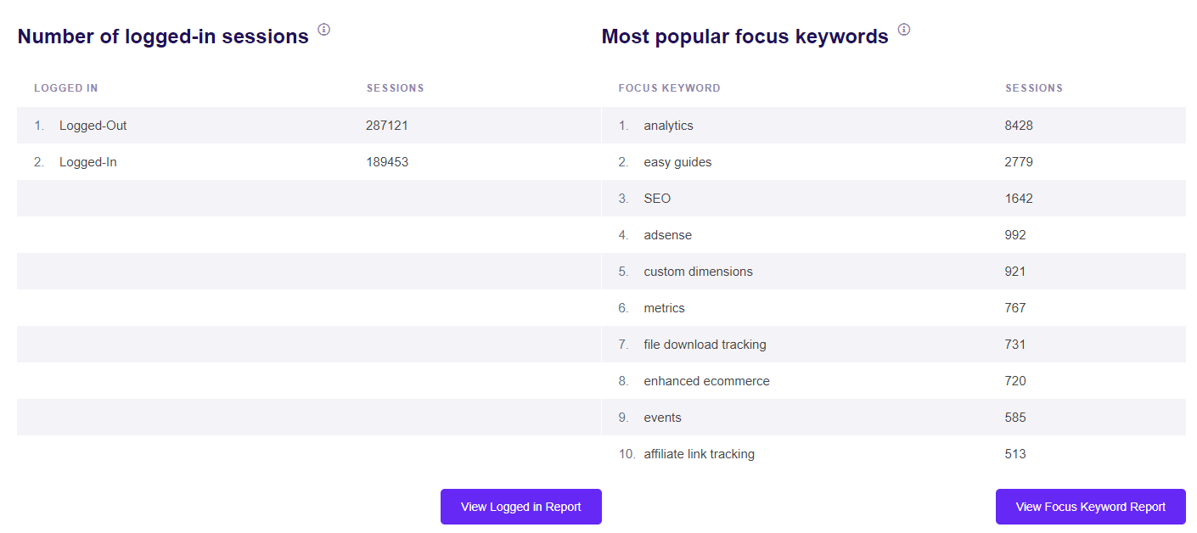1197x533 pixels.
Task: Click the 921 sessions value
Action: 1015,272
